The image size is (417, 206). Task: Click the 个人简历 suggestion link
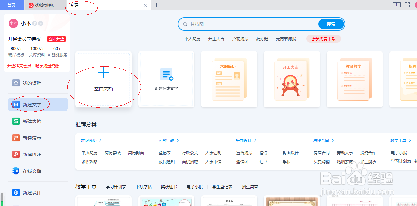click(192, 39)
